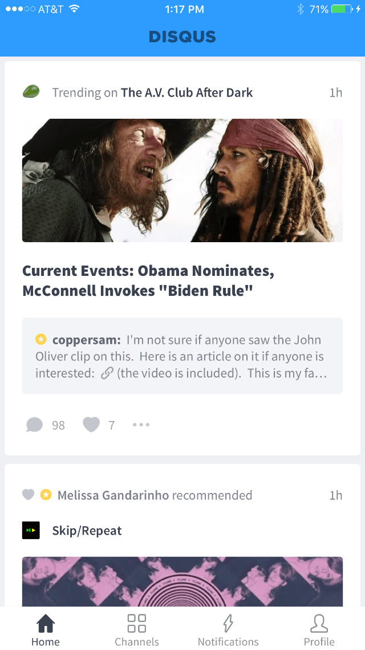The width and height of the screenshot is (365, 650).
Task: Like the post with the heart icon
Action: [91, 425]
